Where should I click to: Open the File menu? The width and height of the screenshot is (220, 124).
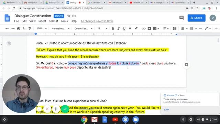(16, 21)
